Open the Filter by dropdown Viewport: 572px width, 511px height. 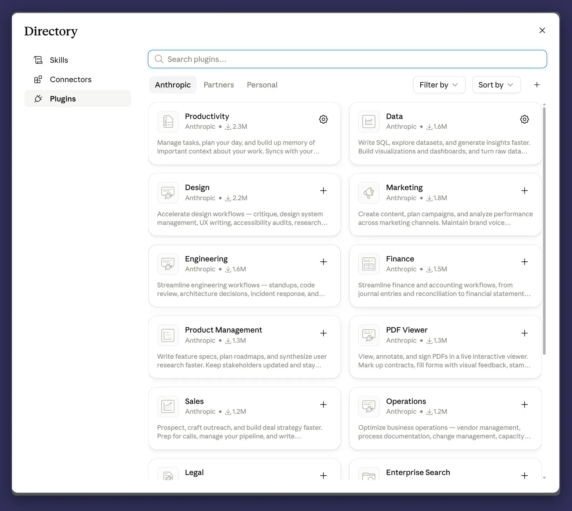coord(439,85)
